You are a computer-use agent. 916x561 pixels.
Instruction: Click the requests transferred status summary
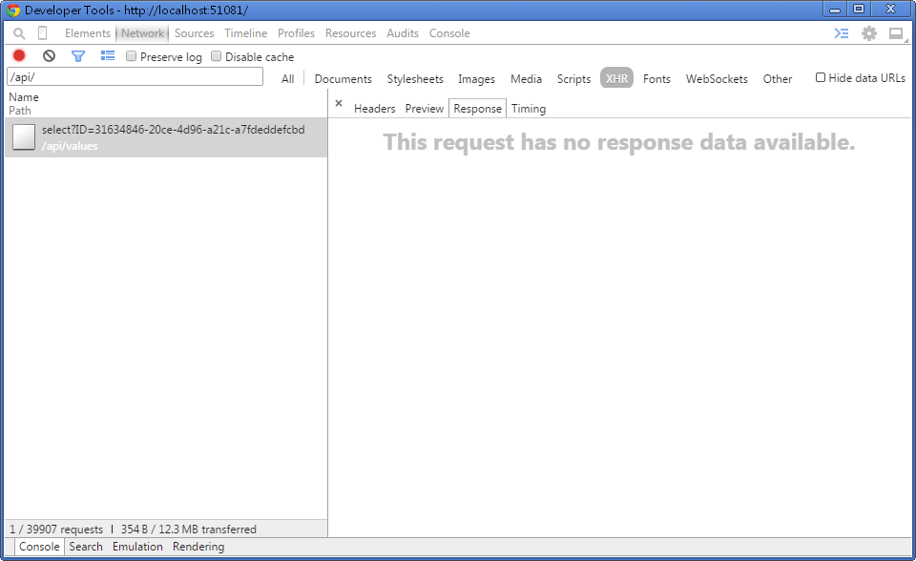pos(134,529)
